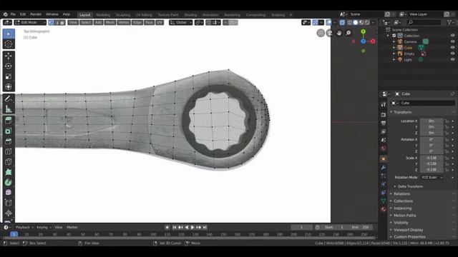Select the Annotate tool

click(x=9, y=99)
